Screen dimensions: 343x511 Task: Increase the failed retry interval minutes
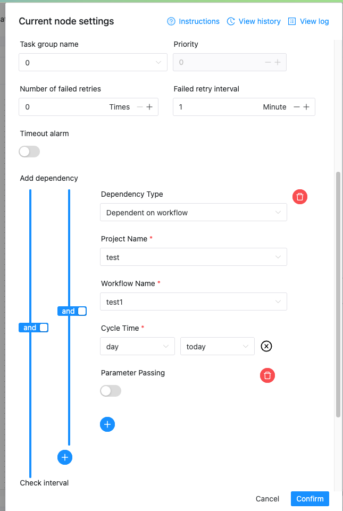[x=306, y=107]
